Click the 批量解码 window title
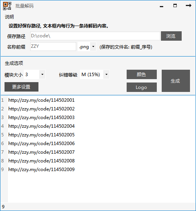 click(24, 6)
